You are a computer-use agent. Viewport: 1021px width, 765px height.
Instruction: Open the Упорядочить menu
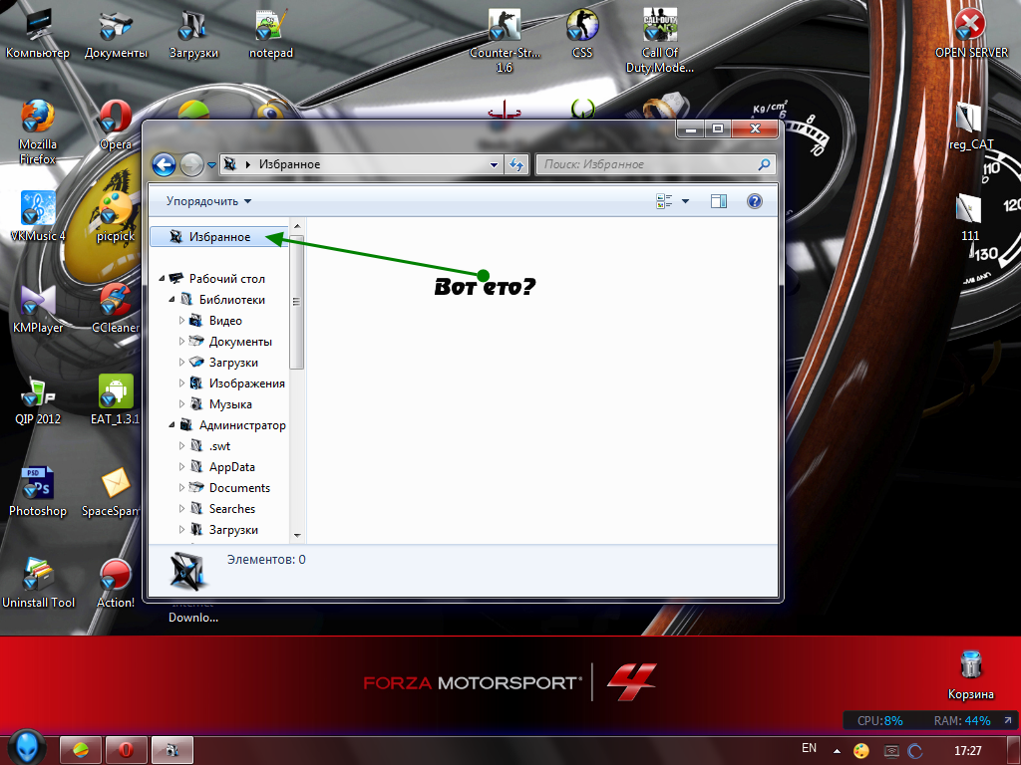[x=208, y=201]
